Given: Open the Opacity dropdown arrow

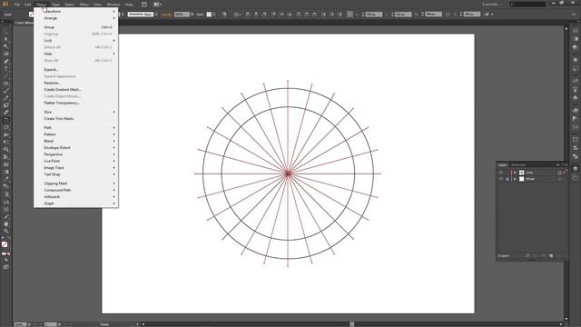Looking at the screenshot, I should pyautogui.click(x=192, y=15).
